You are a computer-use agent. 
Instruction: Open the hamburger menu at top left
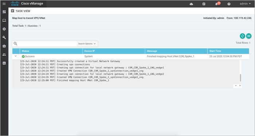click(4, 4)
